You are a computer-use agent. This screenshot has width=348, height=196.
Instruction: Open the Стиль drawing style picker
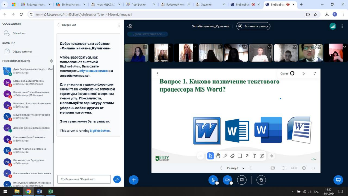(288, 73)
